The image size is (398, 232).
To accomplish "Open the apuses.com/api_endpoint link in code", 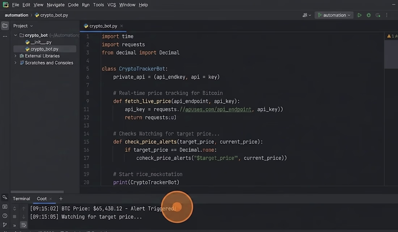I will [x=218, y=109].
